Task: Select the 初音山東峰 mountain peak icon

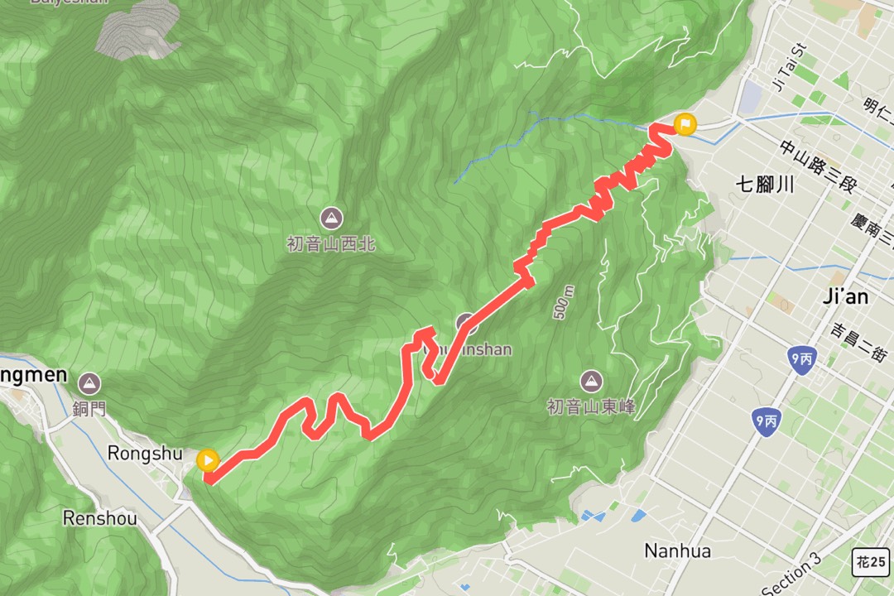Action: pyautogui.click(x=591, y=381)
